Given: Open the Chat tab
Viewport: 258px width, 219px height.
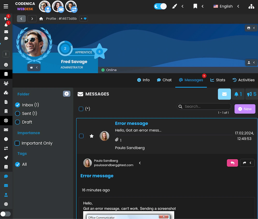Looking at the screenshot, I should click(164, 80).
